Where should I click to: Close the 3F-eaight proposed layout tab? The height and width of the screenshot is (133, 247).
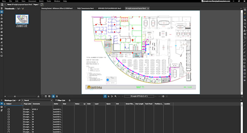point(148,8)
